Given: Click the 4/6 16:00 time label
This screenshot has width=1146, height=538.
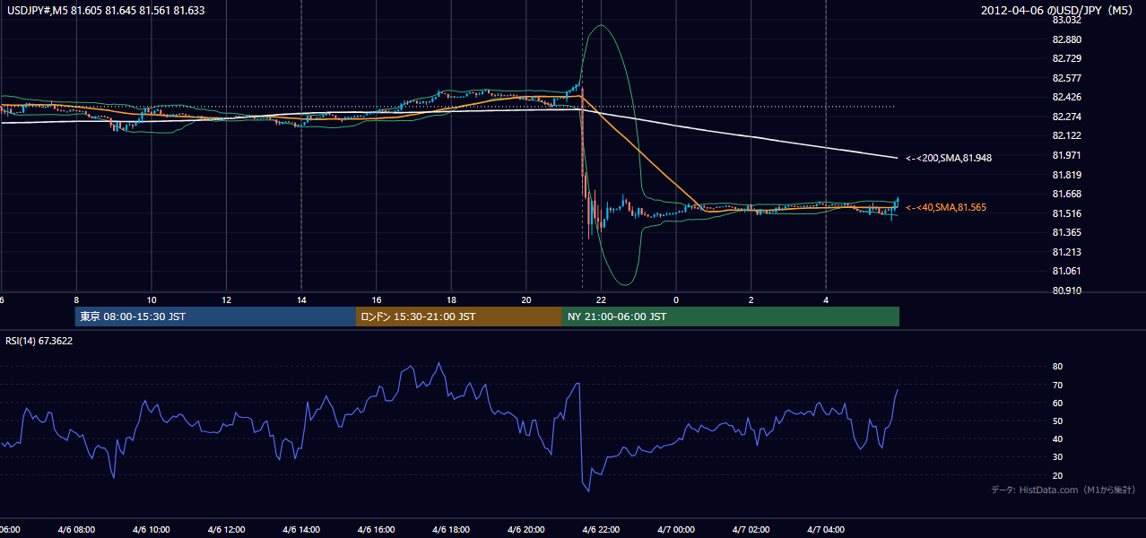Looking at the screenshot, I should [377, 530].
